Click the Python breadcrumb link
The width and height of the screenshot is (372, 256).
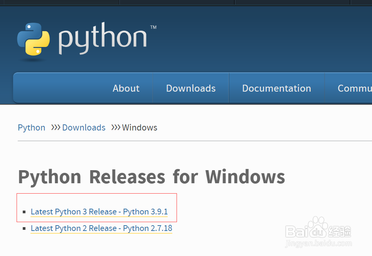point(31,127)
